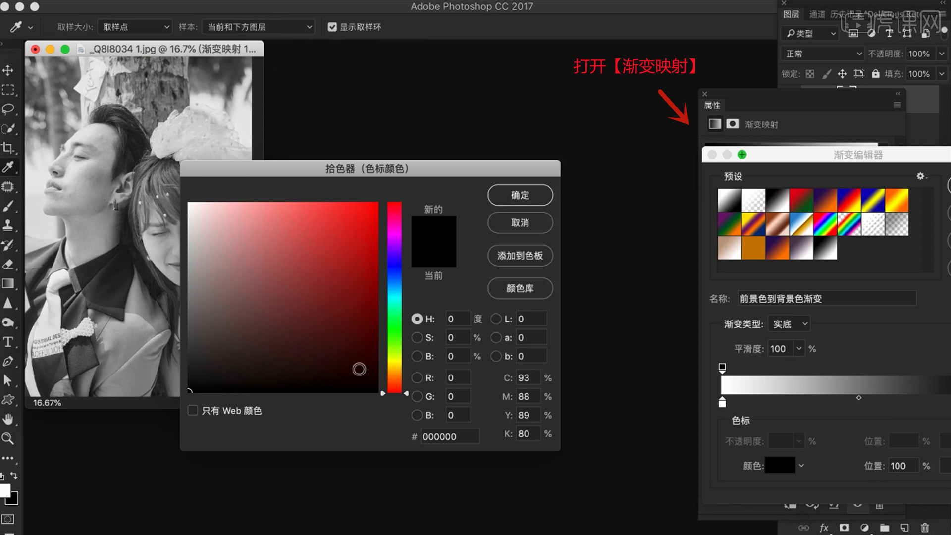Click the vertical hue spectrum slider

click(394, 297)
